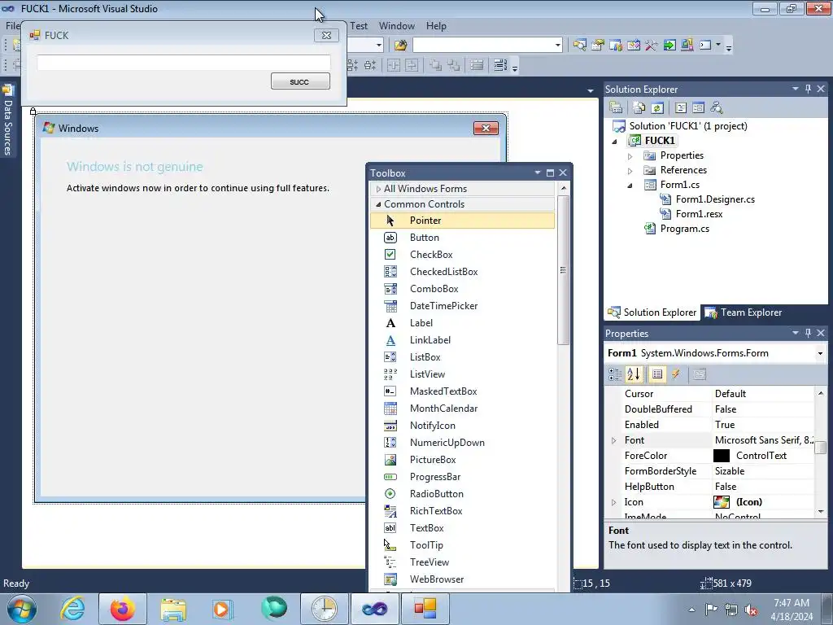Collapse Form1.cs node in Solution Explorer
Image resolution: width=833 pixels, height=625 pixels.
tap(630, 185)
